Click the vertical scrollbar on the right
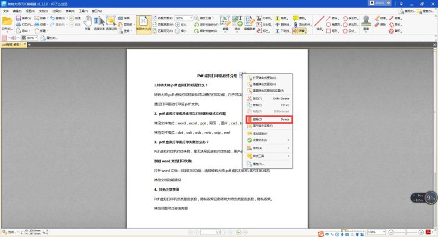438x237 pixels. tap(435, 138)
